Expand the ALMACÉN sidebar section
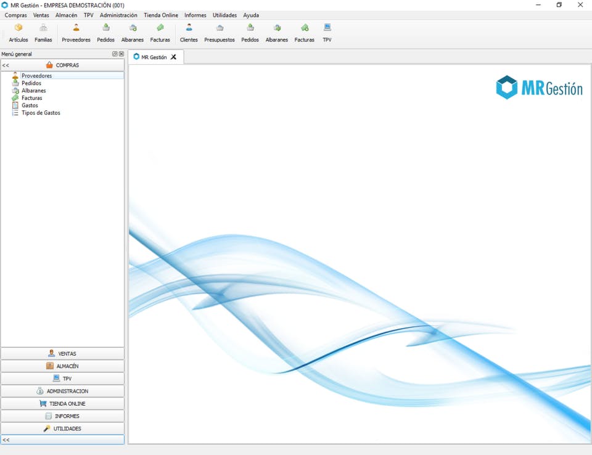 [63, 366]
